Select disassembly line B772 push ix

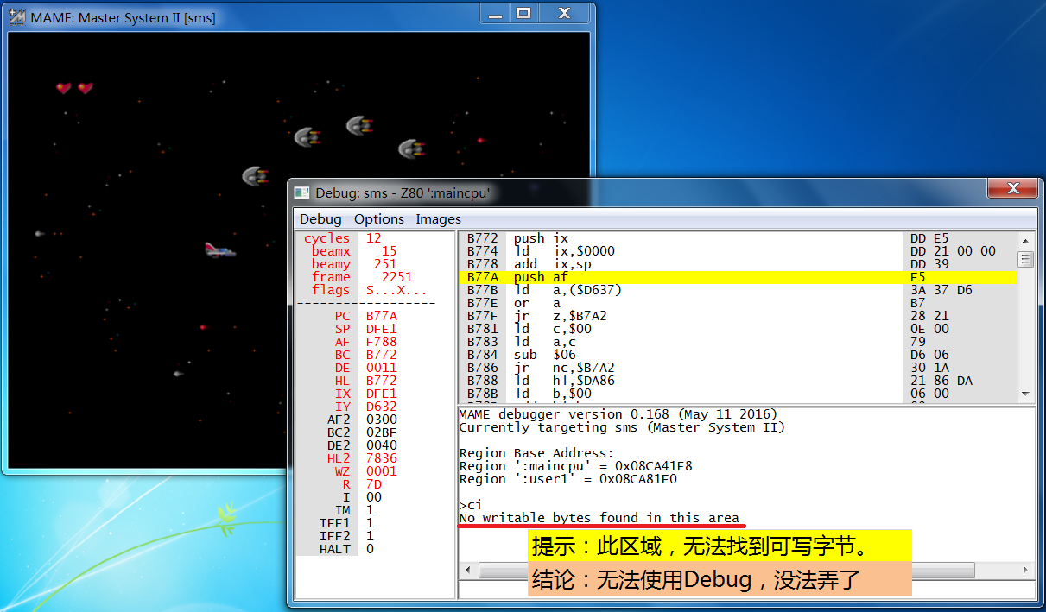(x=738, y=238)
